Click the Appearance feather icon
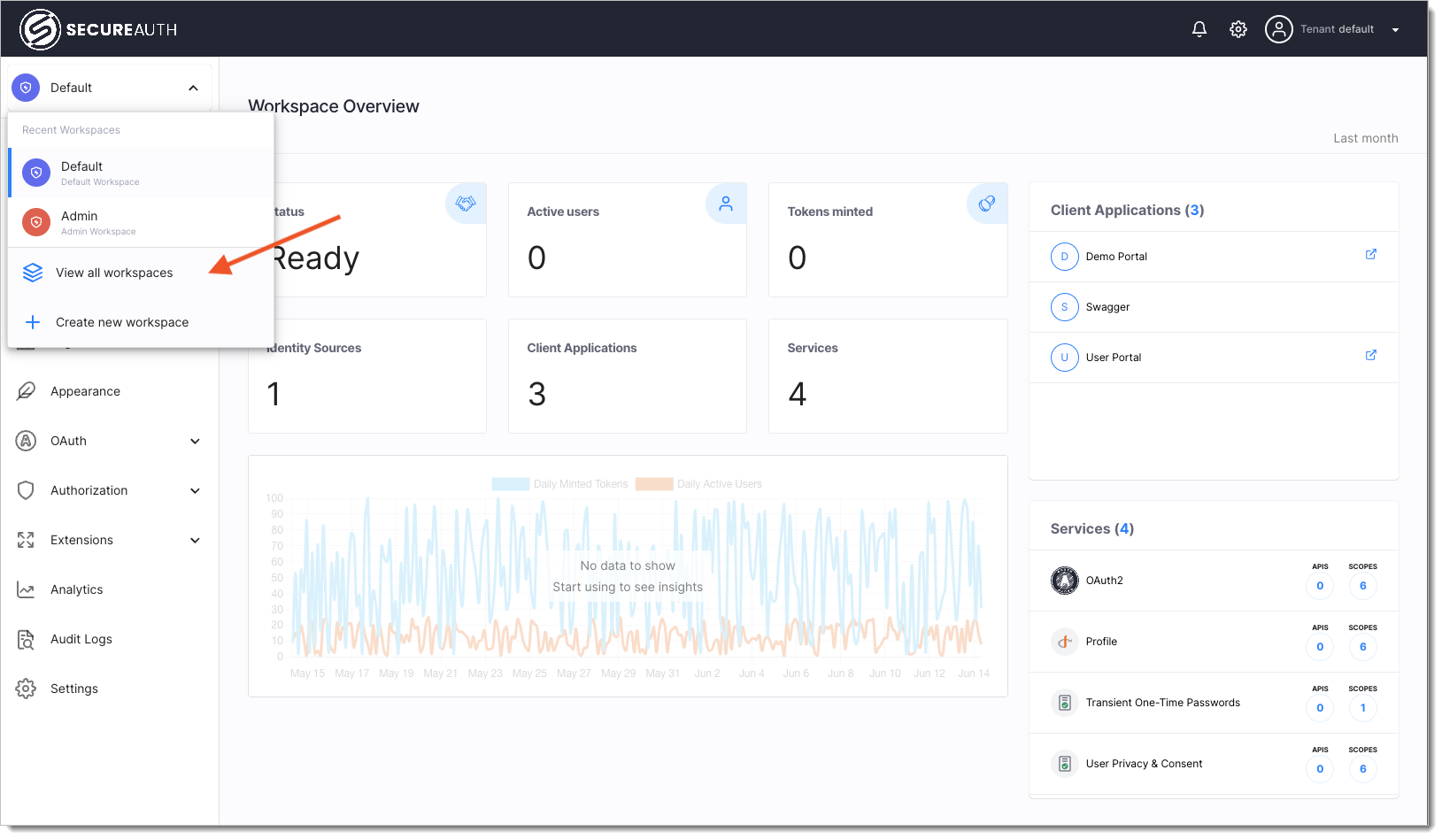The width and height of the screenshot is (1442, 839). pyautogui.click(x=26, y=391)
